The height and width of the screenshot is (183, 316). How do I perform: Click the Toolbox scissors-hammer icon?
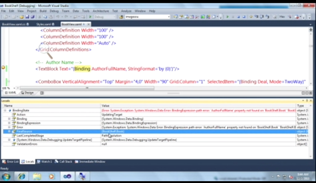(197, 17)
